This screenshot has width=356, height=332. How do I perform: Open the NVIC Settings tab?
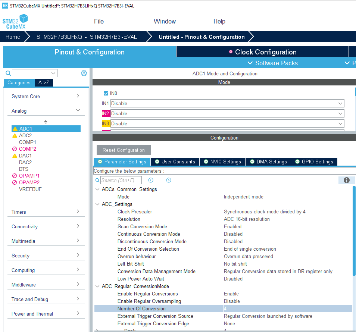(222, 162)
